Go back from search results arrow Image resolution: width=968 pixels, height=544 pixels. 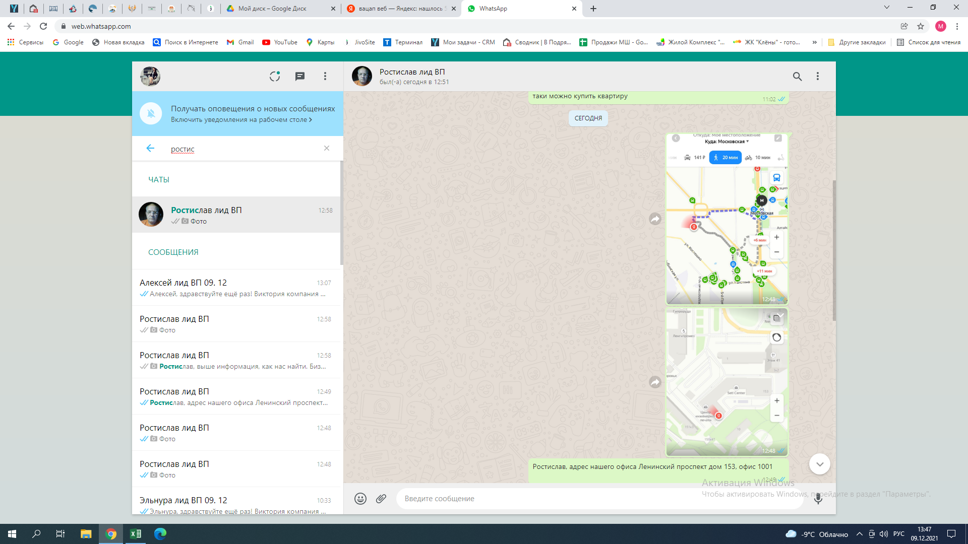click(x=150, y=148)
